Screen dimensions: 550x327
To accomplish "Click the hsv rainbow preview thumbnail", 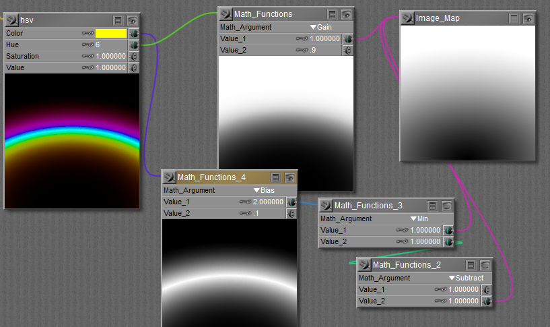I will 72,141.
